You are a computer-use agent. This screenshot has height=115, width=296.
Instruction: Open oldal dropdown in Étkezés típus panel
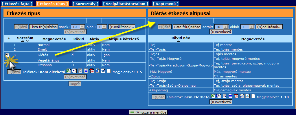pos(102,27)
